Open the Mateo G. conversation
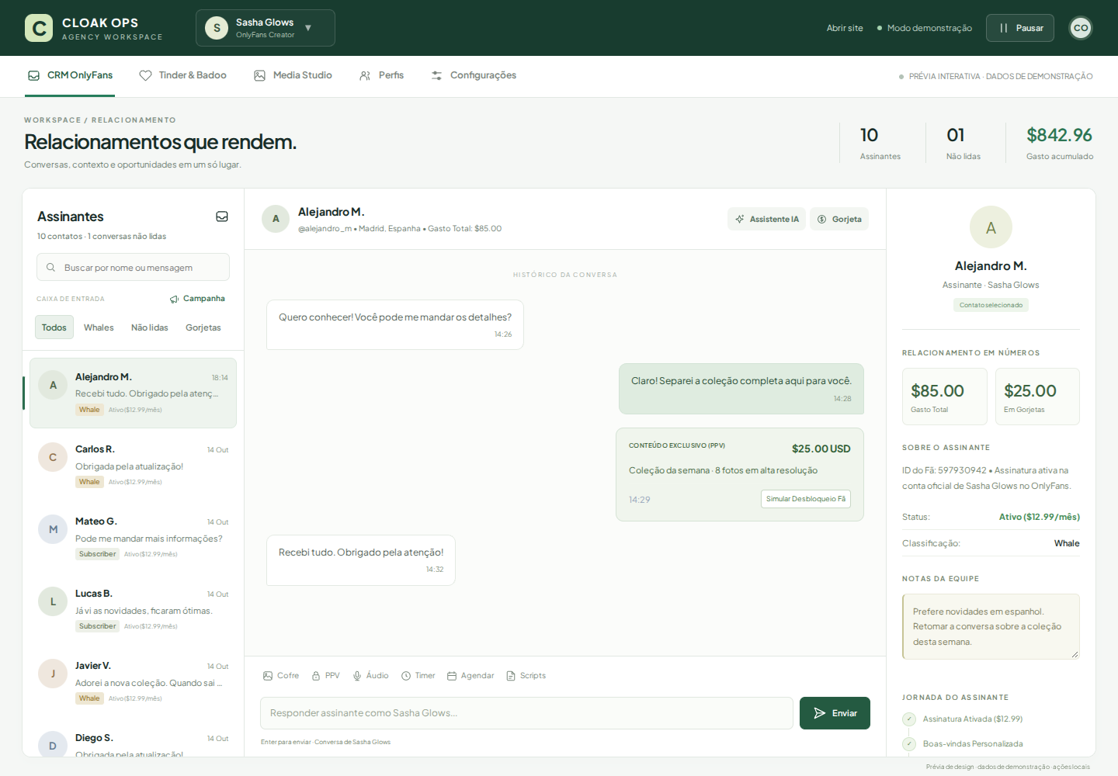1118x776 pixels. pos(133,537)
